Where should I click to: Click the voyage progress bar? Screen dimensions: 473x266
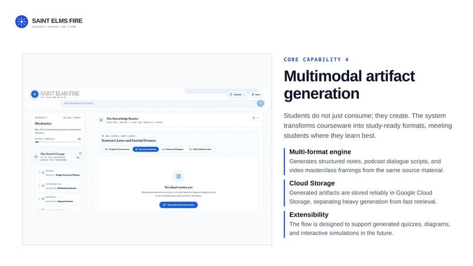pos(58,142)
